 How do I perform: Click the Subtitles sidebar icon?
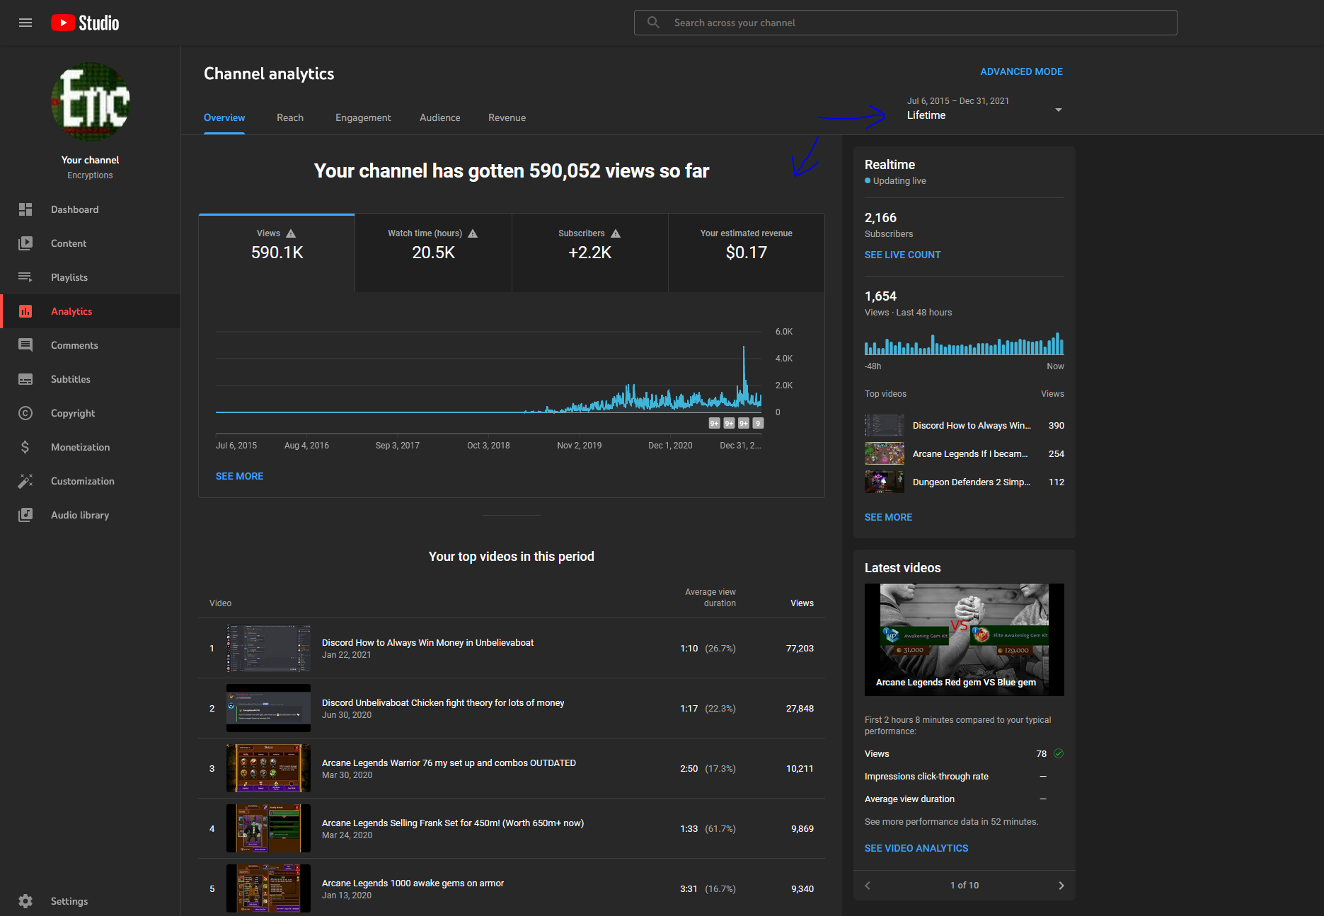coord(25,379)
